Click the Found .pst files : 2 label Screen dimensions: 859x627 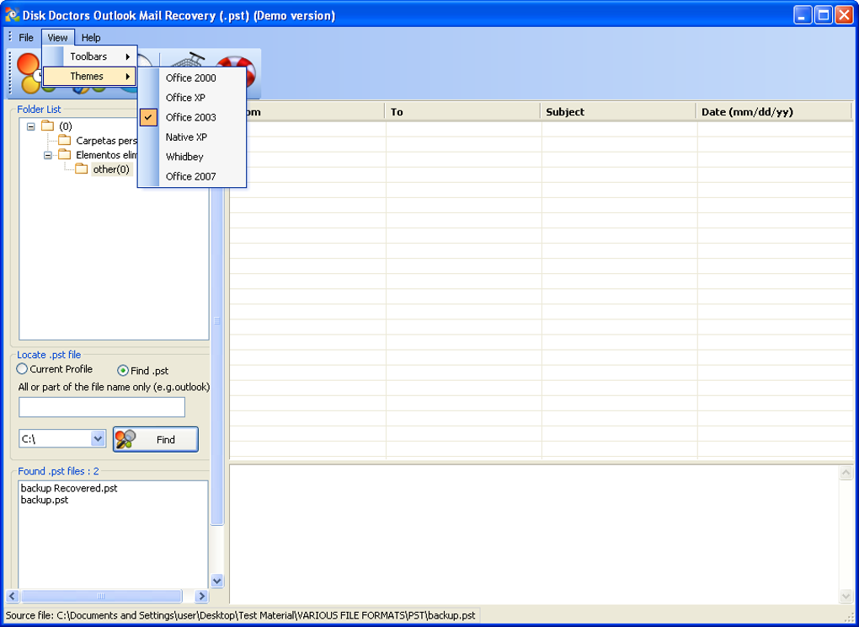pyautogui.click(x=59, y=471)
